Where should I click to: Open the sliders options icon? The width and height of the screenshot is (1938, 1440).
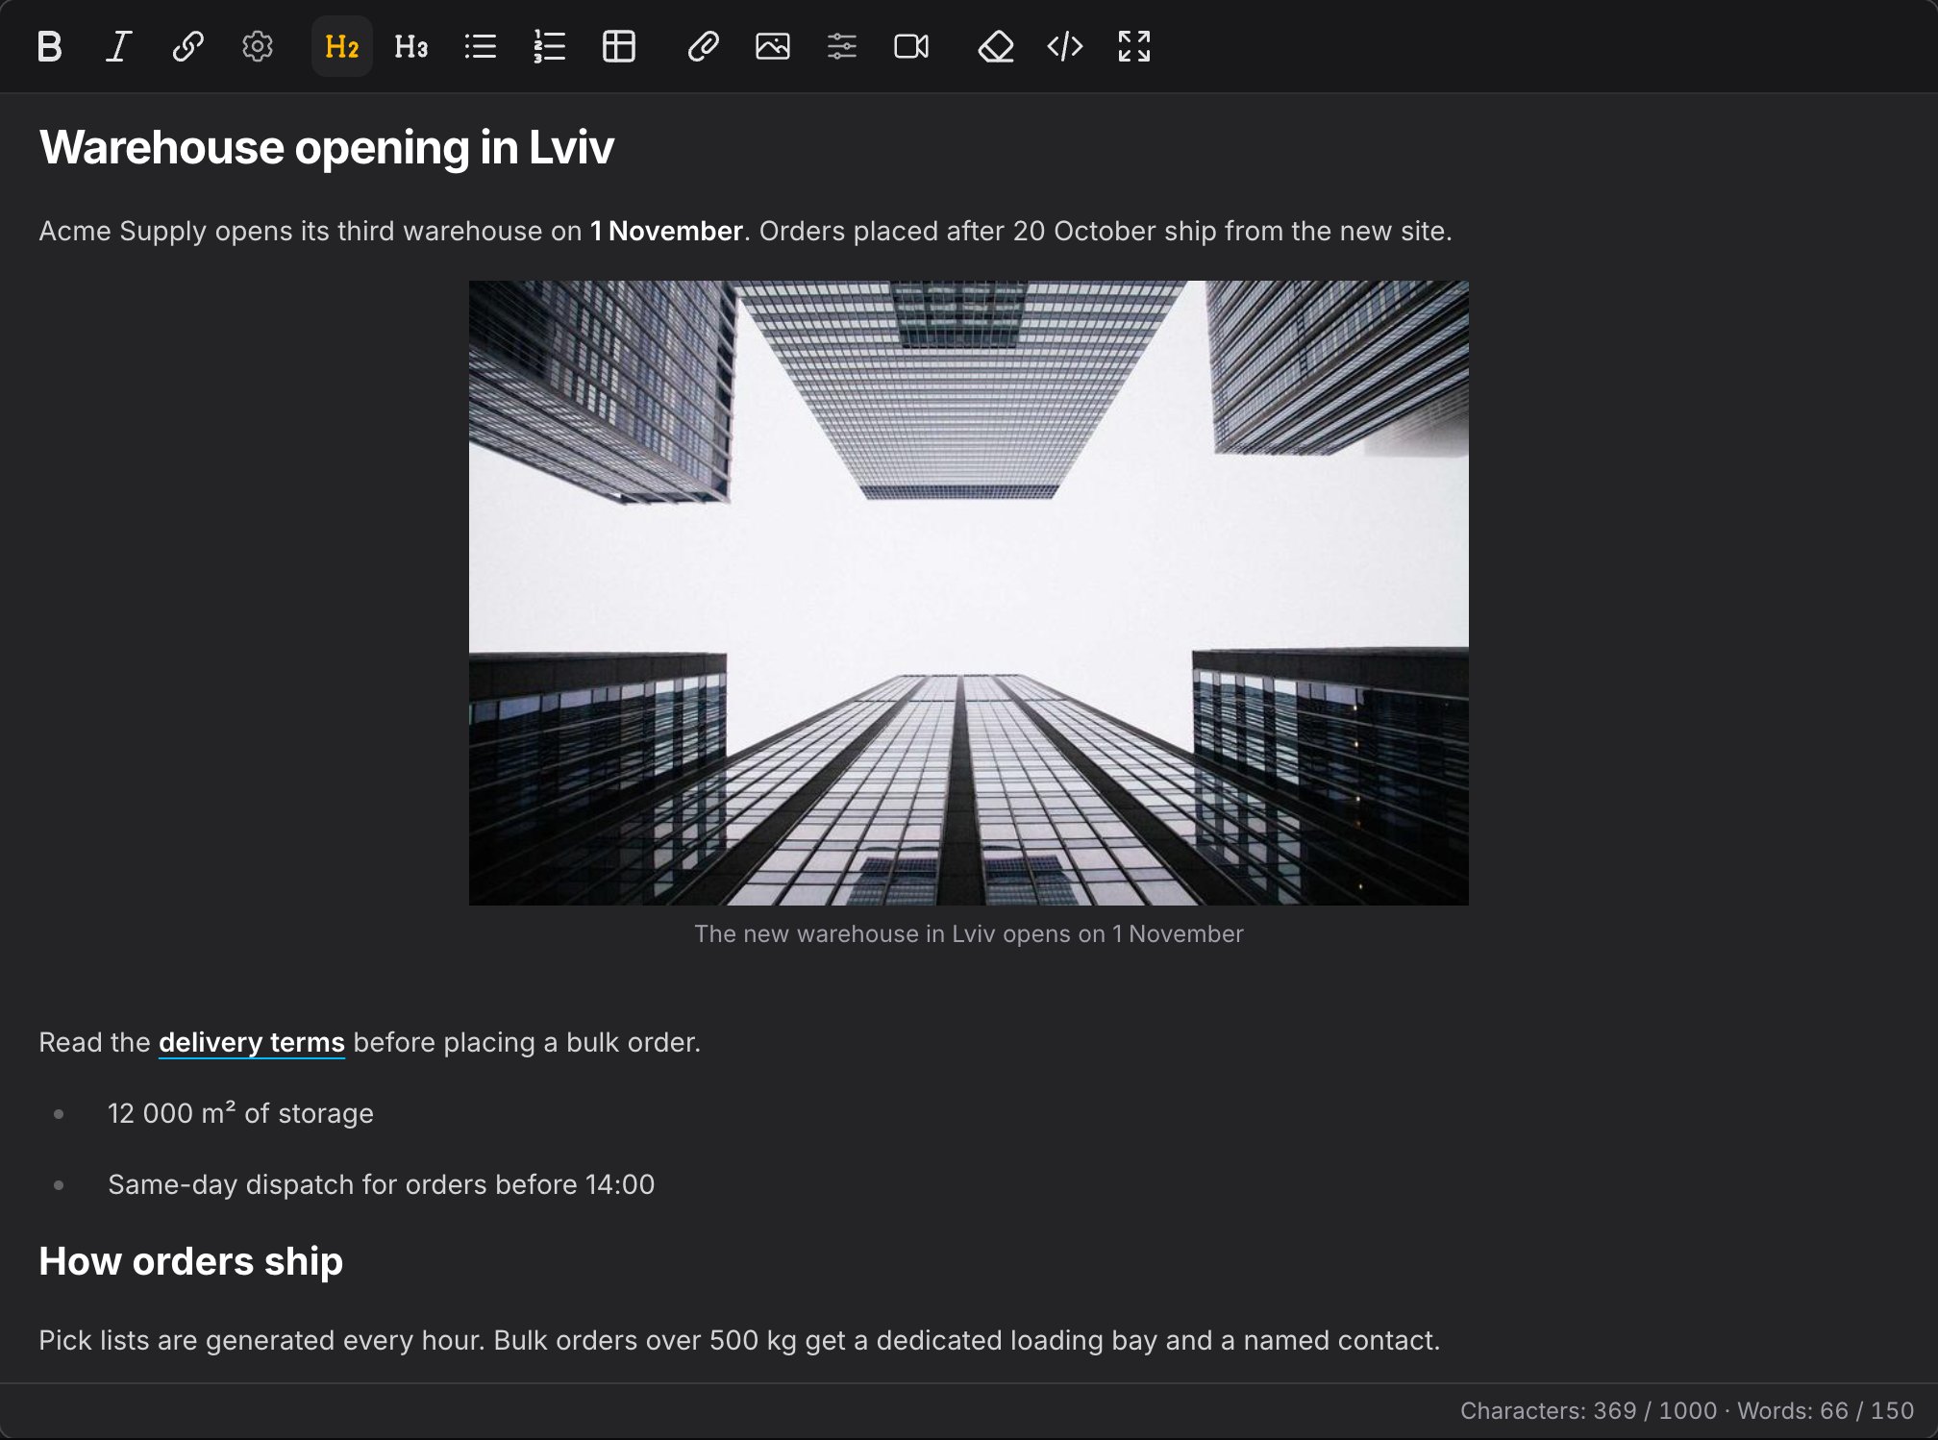[x=842, y=46]
